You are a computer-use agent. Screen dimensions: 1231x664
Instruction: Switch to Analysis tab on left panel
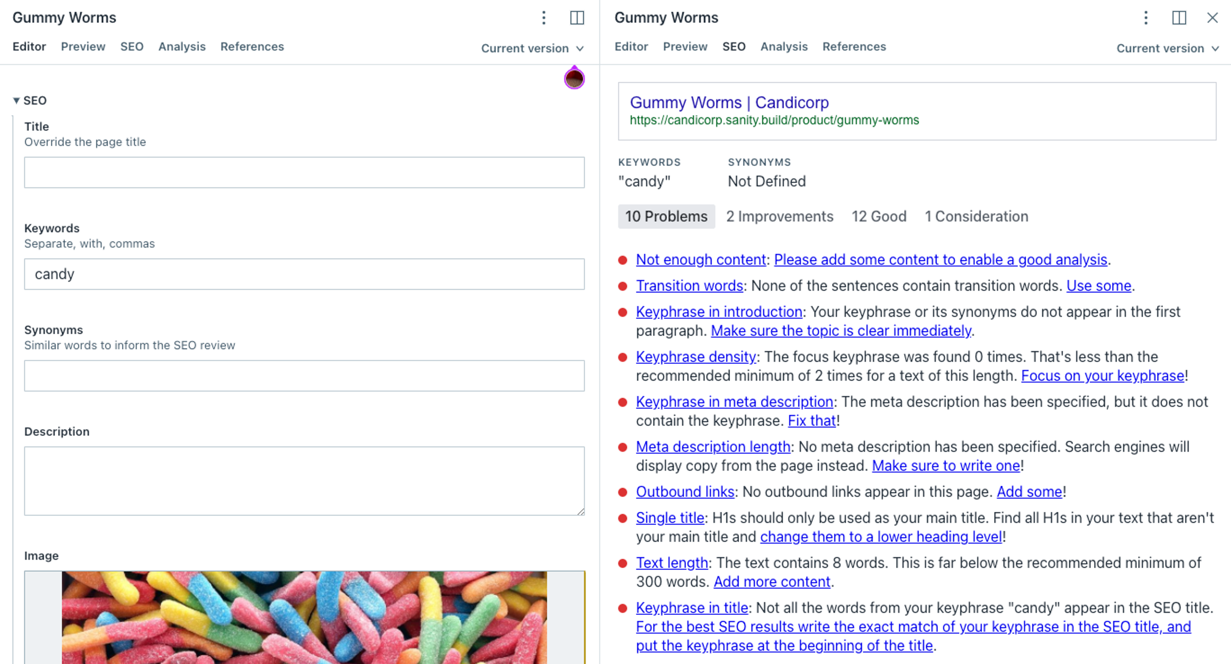[181, 46]
